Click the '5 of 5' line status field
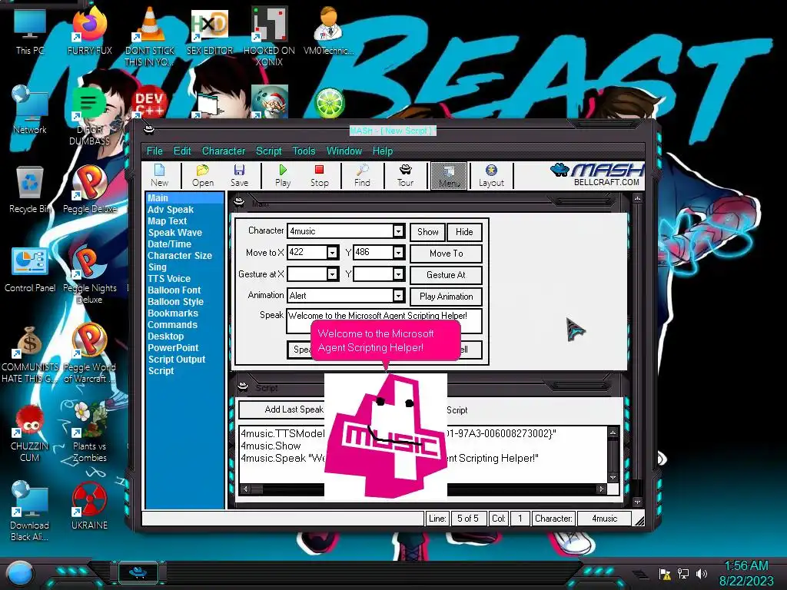Viewport: 787px width, 590px height. pyautogui.click(x=468, y=519)
